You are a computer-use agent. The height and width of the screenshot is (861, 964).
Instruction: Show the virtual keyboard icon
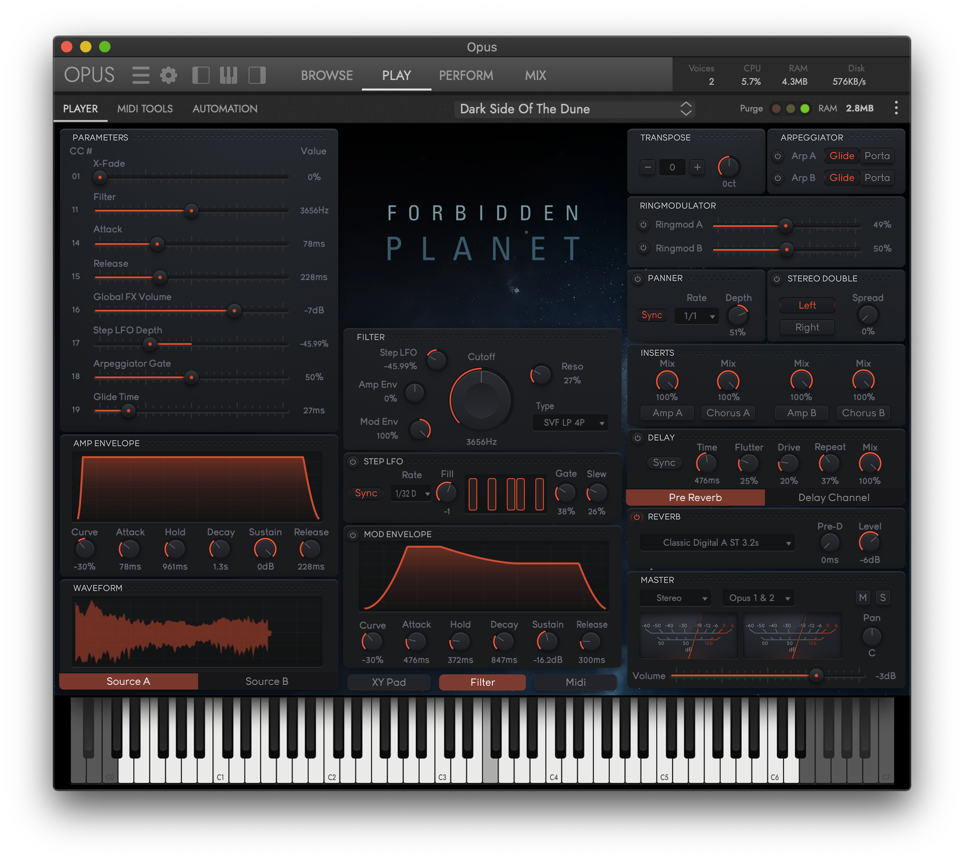pos(229,75)
